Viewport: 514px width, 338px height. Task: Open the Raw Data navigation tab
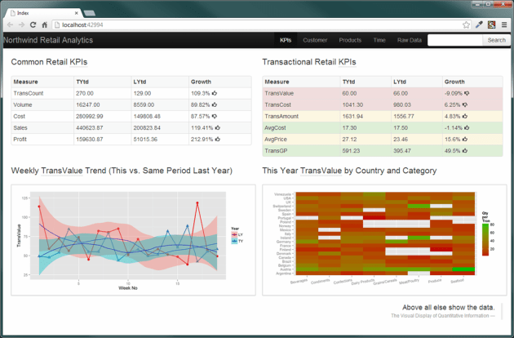[x=410, y=40]
